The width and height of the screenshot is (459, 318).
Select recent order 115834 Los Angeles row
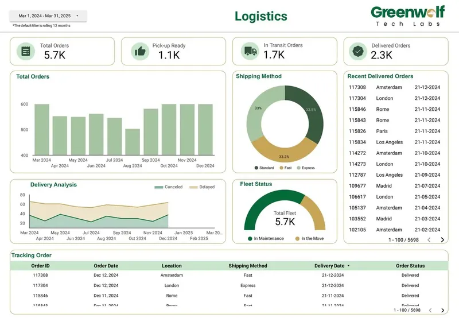[x=394, y=142]
